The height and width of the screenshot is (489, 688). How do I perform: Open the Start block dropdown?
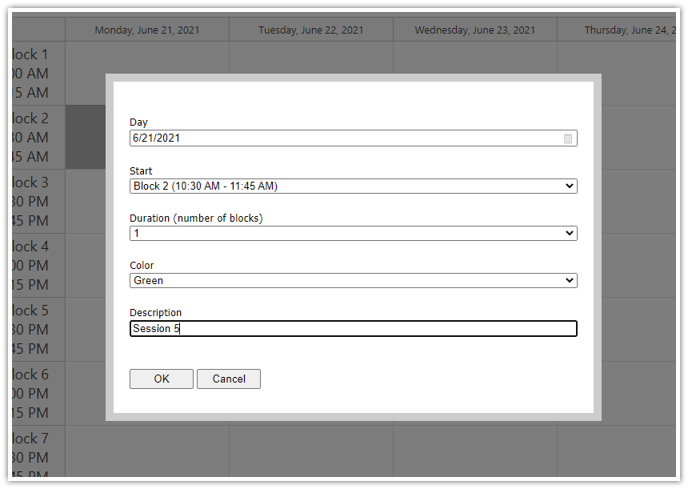(x=354, y=185)
